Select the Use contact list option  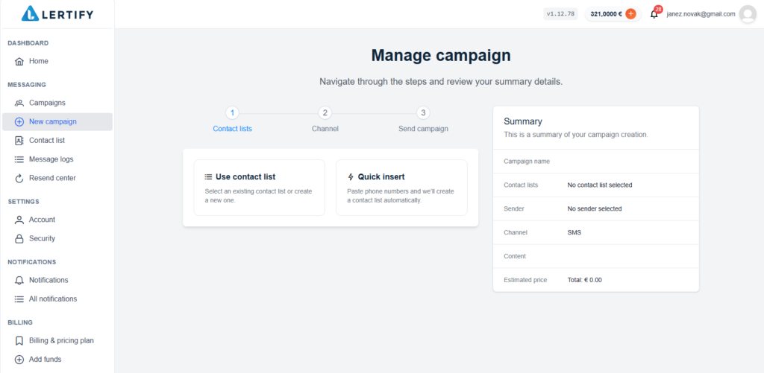point(259,188)
